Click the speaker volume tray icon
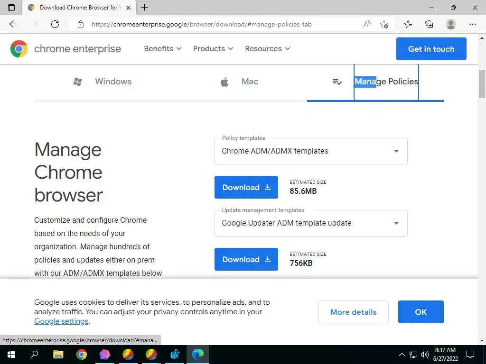 [x=425, y=355]
